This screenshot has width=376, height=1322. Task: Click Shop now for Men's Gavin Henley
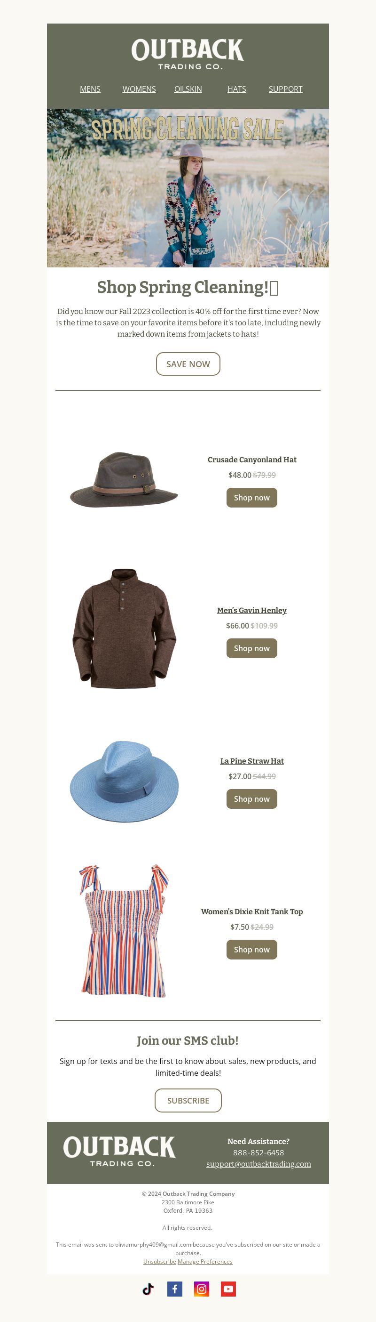pos(251,648)
